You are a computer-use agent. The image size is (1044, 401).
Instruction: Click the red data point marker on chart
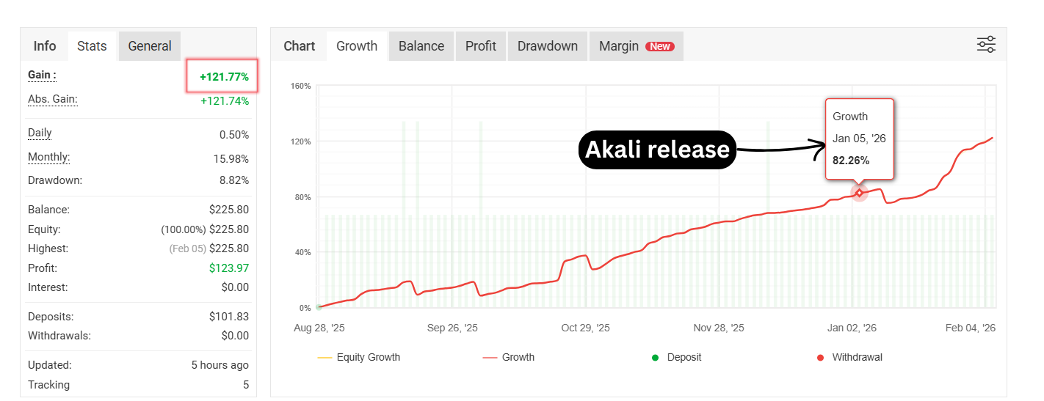860,193
